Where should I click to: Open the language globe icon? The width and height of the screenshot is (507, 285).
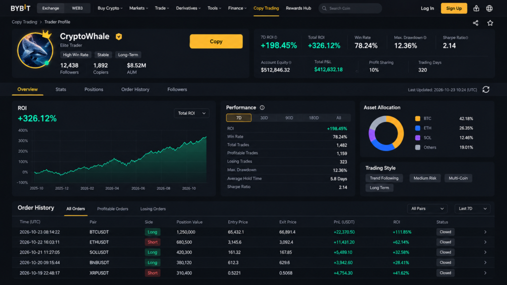coord(489,8)
